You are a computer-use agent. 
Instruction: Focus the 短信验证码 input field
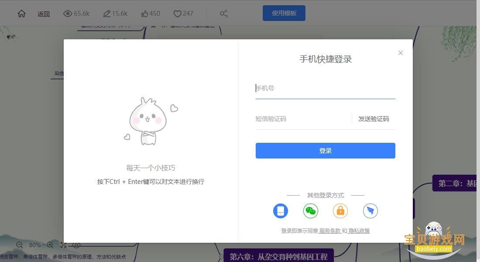point(303,119)
